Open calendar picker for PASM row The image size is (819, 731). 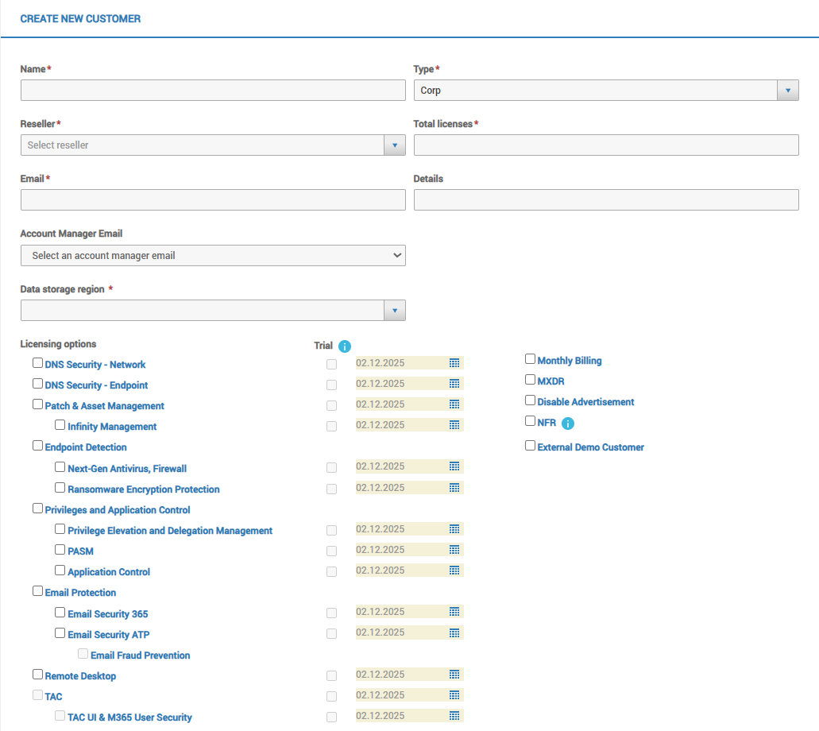[454, 550]
